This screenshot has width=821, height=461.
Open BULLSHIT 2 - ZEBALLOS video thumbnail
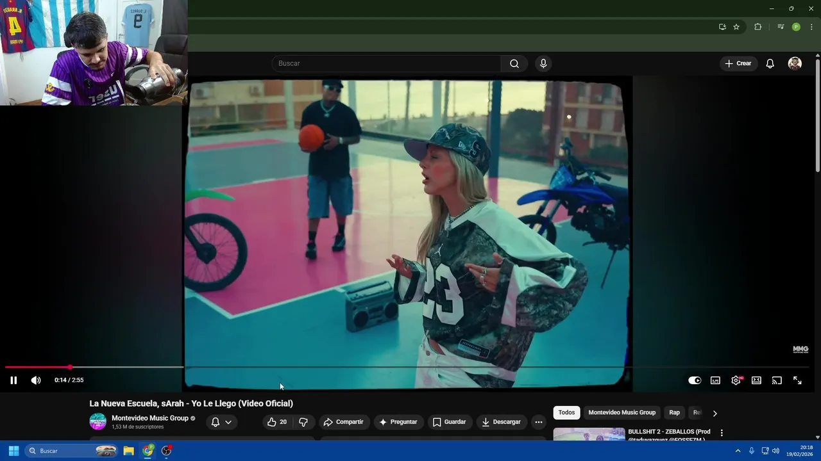(589, 435)
